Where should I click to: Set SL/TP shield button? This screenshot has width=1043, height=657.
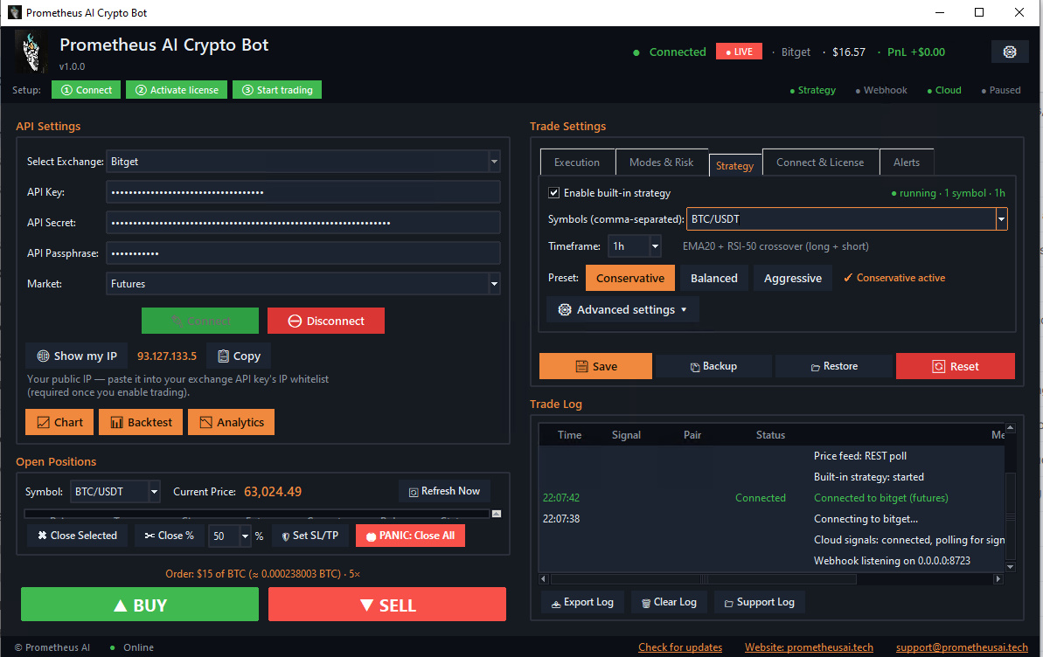[310, 536]
